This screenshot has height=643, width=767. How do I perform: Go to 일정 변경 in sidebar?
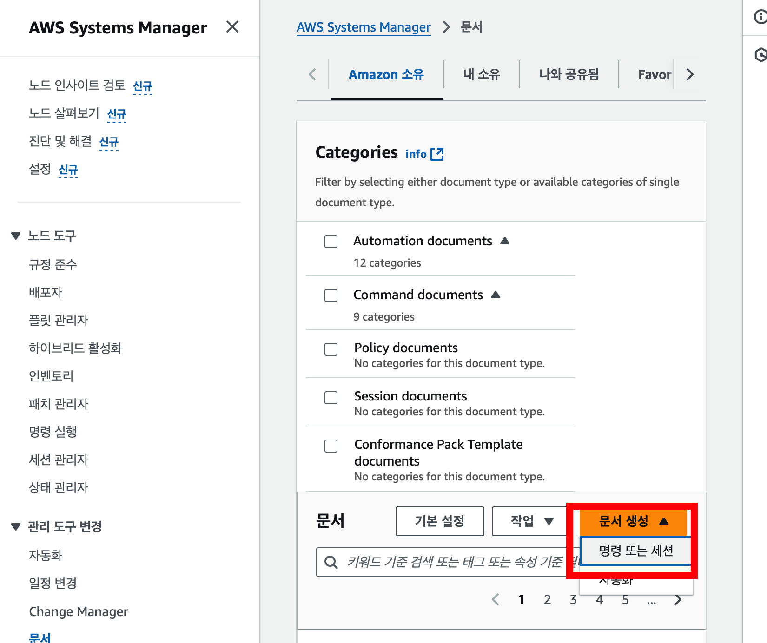[53, 584]
